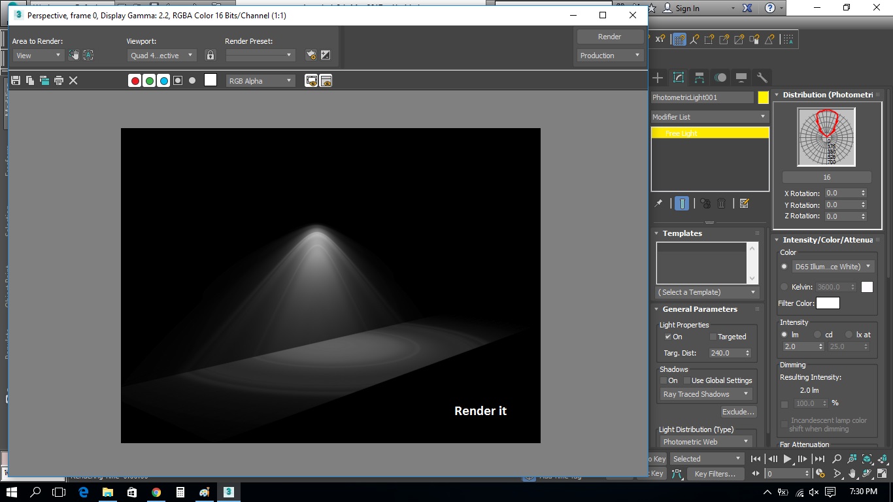Clear the render frame with the X icon
The height and width of the screenshot is (502, 893).
[73, 80]
